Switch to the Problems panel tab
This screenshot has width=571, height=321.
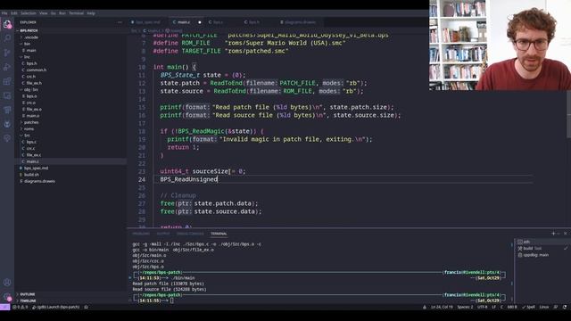[141, 234]
